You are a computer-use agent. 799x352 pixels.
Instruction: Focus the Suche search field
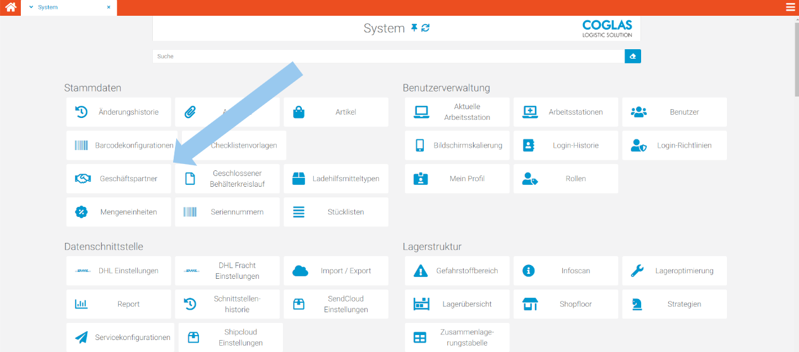click(388, 56)
